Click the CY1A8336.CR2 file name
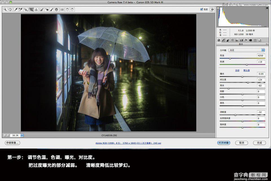271x181 pixels. (109, 135)
